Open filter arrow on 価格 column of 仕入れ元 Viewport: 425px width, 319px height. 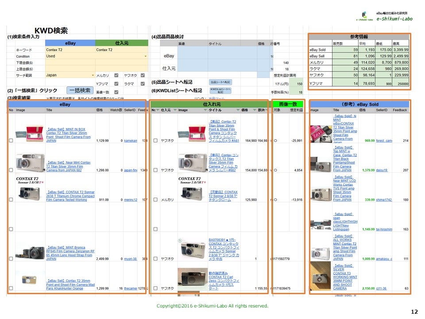(x=255, y=110)
